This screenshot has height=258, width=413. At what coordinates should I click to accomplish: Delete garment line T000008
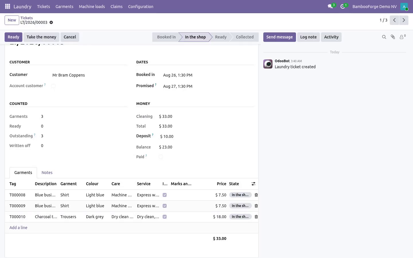[x=256, y=195]
